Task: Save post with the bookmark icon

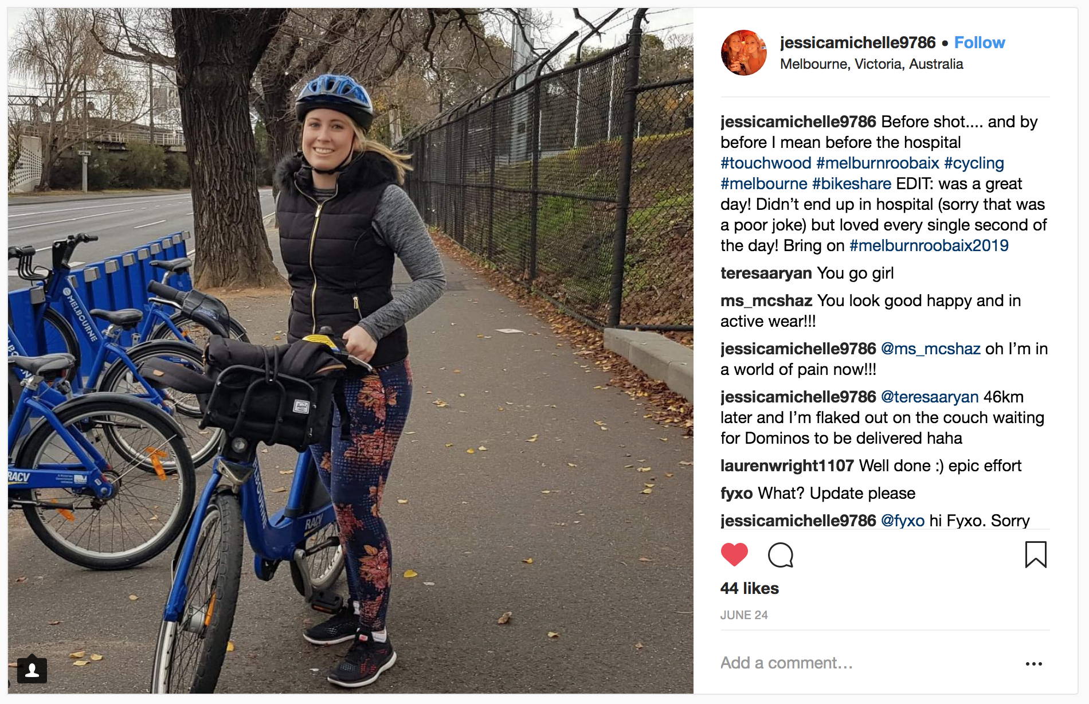Action: (1036, 554)
